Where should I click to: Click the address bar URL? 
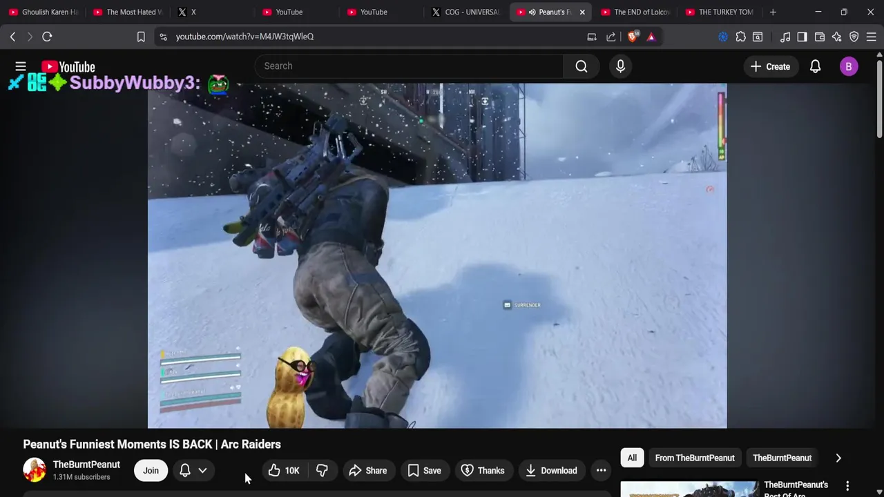(x=244, y=37)
